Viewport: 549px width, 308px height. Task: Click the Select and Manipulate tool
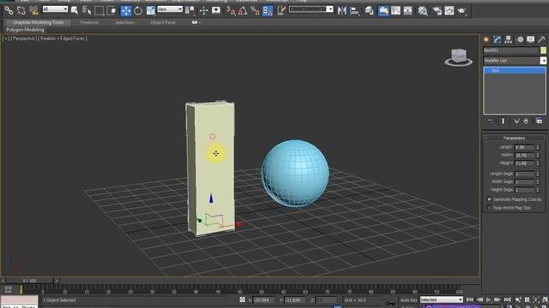pos(204,11)
